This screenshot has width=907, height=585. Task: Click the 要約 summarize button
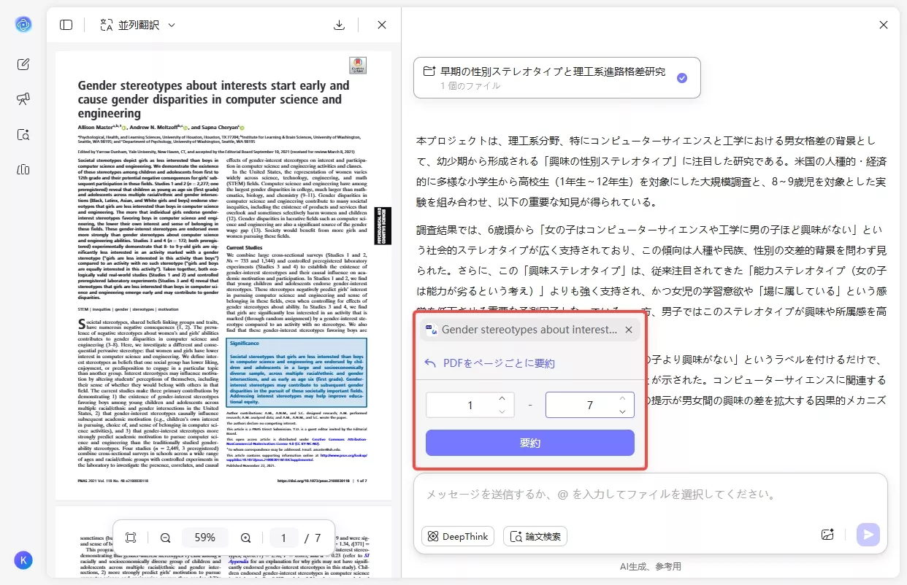pyautogui.click(x=529, y=443)
